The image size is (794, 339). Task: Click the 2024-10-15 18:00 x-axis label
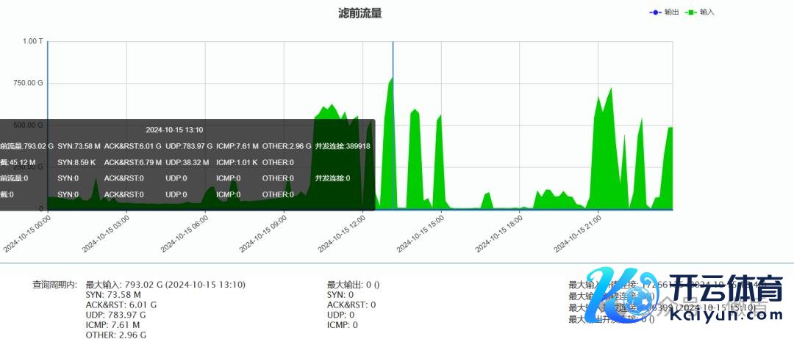click(499, 233)
